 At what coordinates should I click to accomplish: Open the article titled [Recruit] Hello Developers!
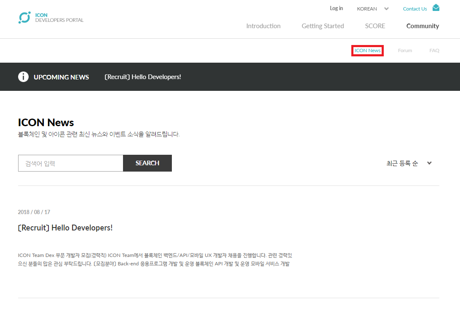(x=65, y=228)
